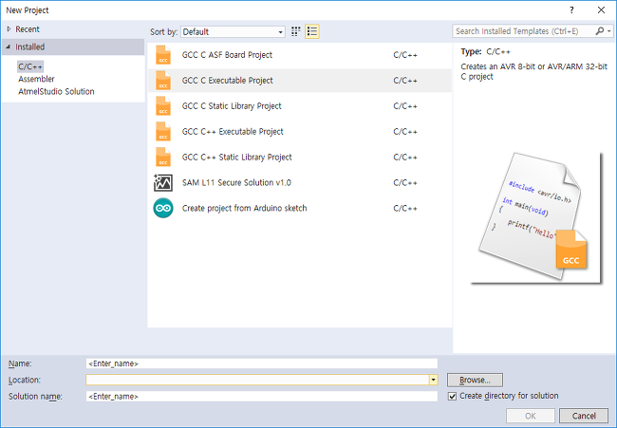Select 'Create project from Arduino sketch' text
Viewport: 617px width, 428px height.
coord(244,208)
